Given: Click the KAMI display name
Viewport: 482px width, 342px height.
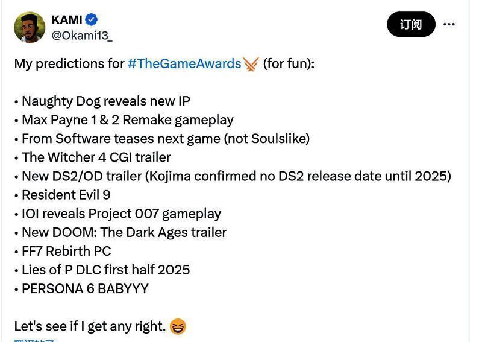Looking at the screenshot, I should (x=66, y=20).
